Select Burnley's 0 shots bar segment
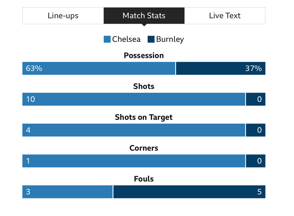This screenshot has height=216, width=294. pyautogui.click(x=256, y=99)
